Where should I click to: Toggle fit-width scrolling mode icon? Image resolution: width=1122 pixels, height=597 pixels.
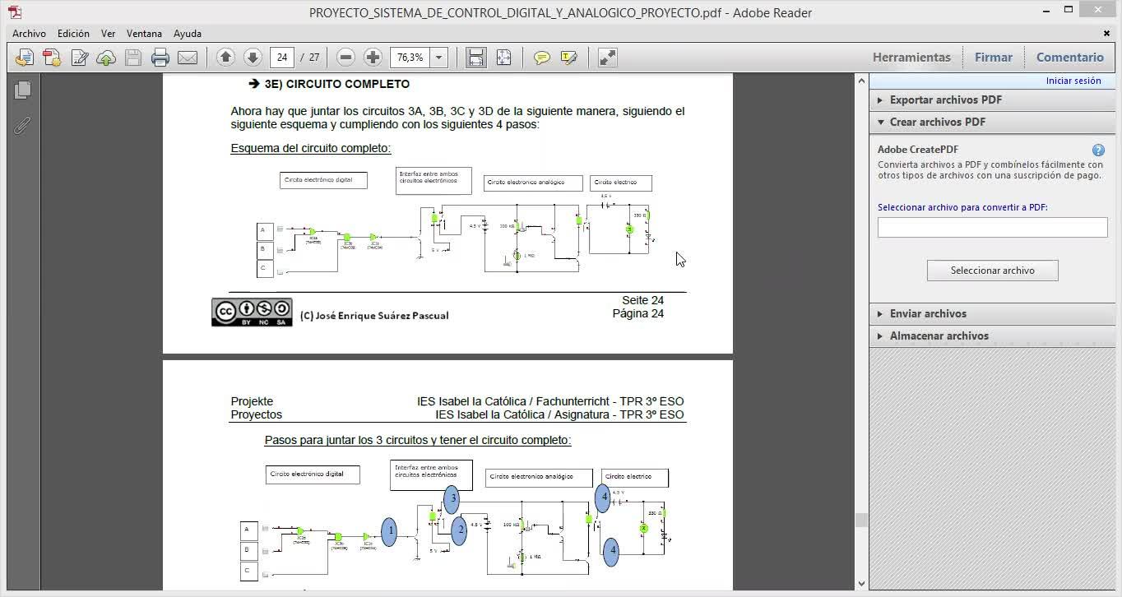475,58
